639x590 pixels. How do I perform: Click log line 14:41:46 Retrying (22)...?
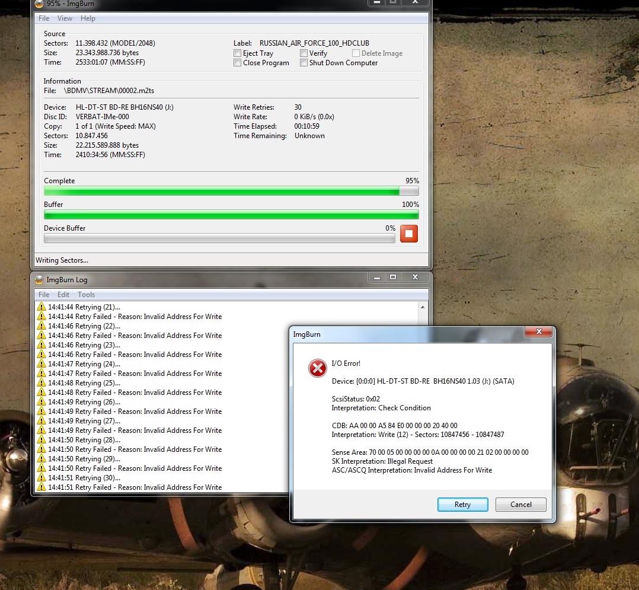point(84,326)
